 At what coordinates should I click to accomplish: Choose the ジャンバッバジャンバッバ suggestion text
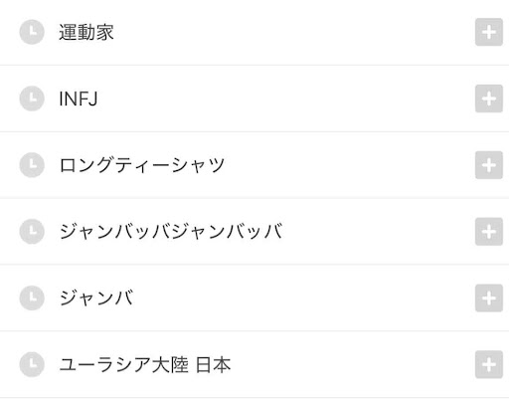[x=171, y=232]
